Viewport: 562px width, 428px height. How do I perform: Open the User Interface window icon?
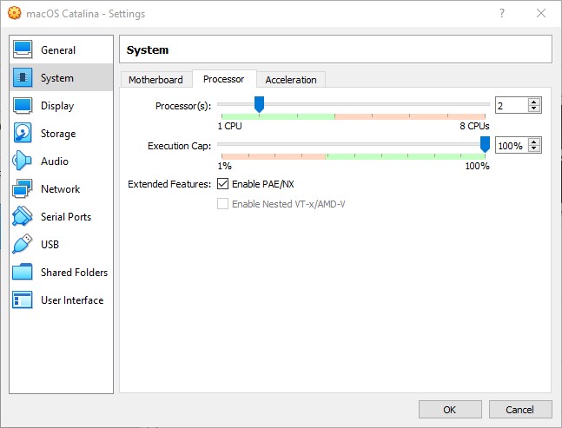(x=23, y=300)
